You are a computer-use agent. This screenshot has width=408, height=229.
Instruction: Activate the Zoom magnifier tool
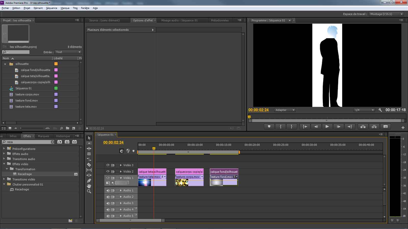pos(89,191)
